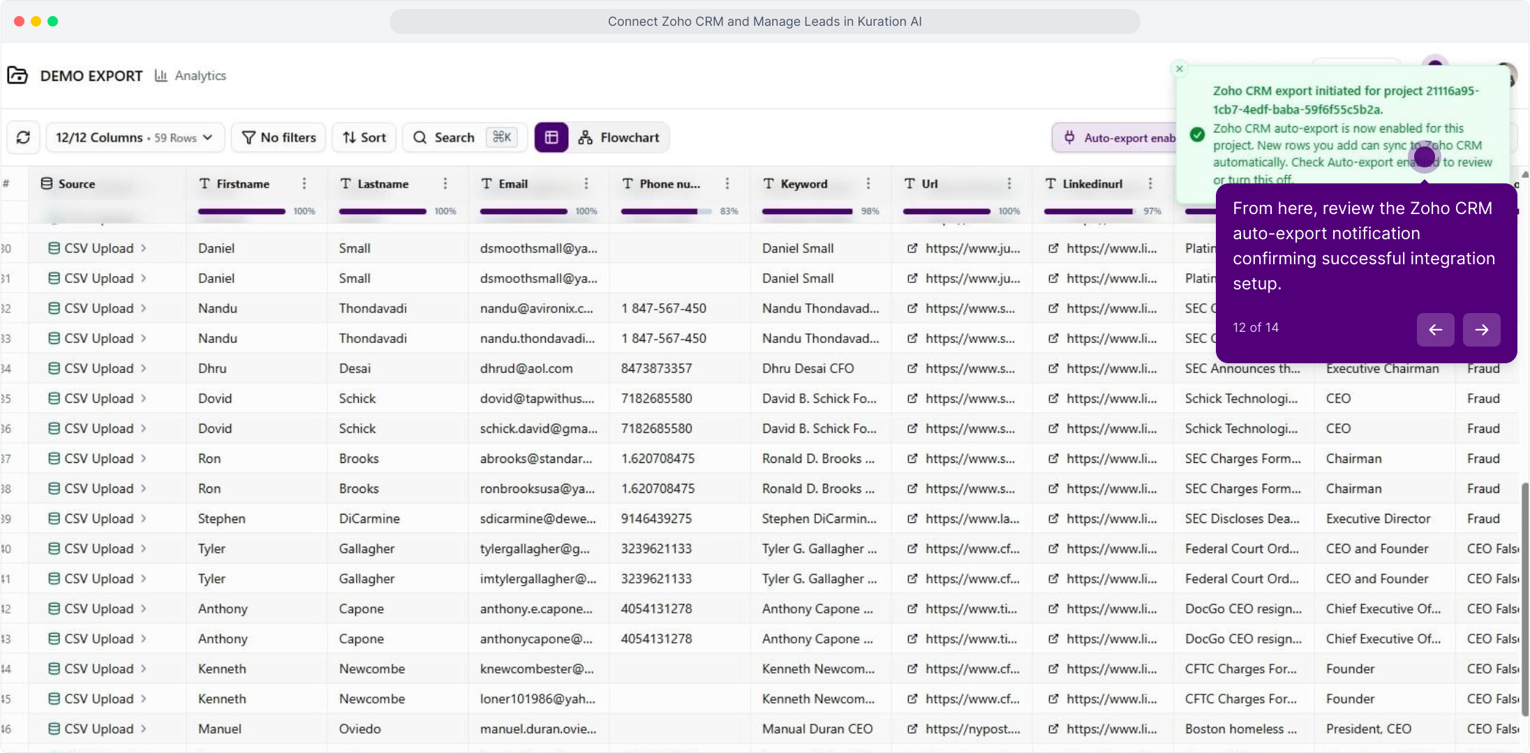This screenshot has width=1530, height=753.
Task: Expand CSV Upload in row 32
Action: pyautogui.click(x=143, y=308)
